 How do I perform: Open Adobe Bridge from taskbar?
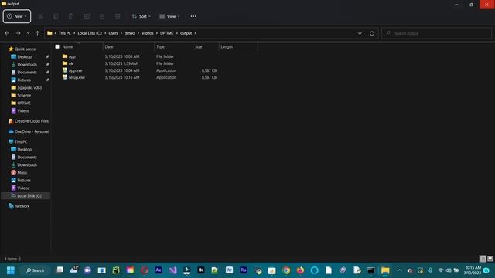201,270
